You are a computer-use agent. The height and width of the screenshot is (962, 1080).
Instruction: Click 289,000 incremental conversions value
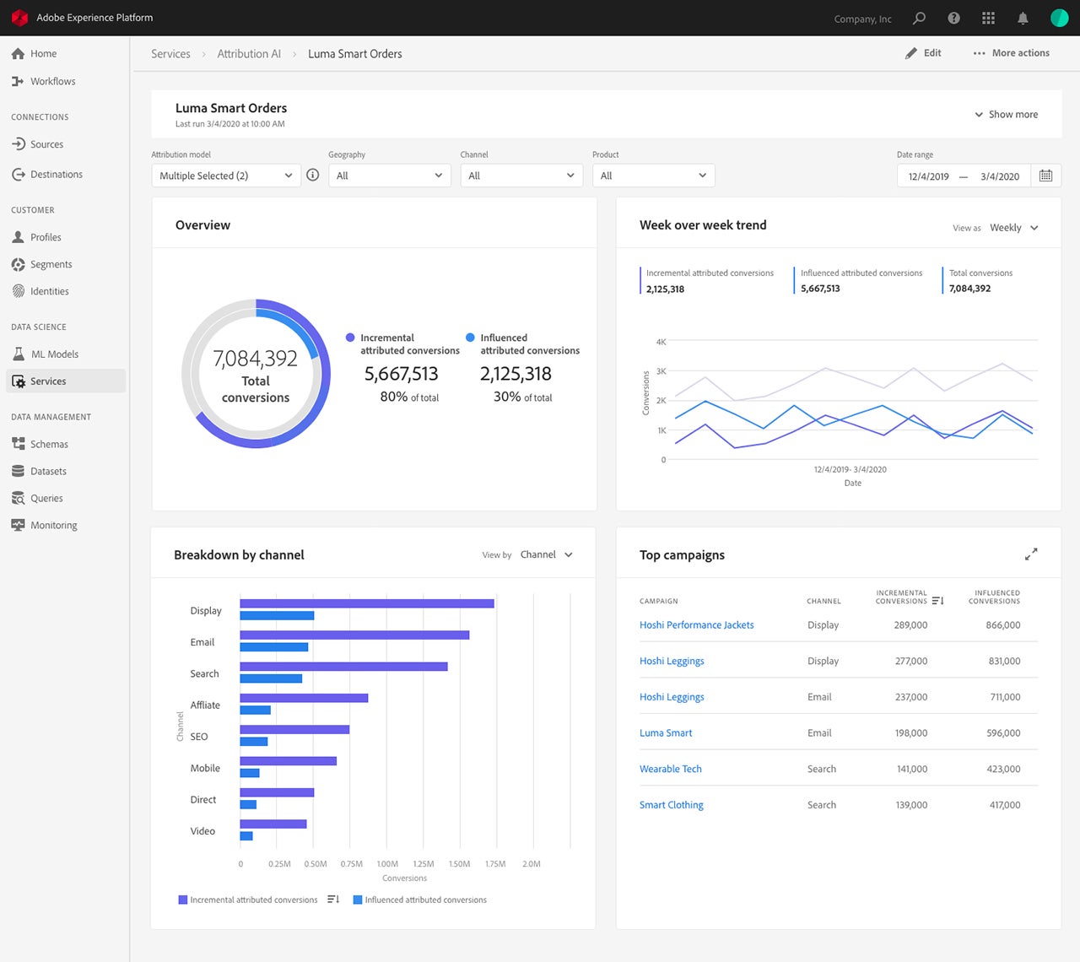click(x=911, y=625)
